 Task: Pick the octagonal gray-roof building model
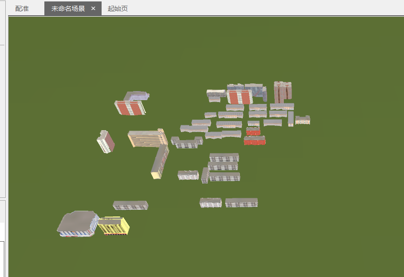(78, 224)
